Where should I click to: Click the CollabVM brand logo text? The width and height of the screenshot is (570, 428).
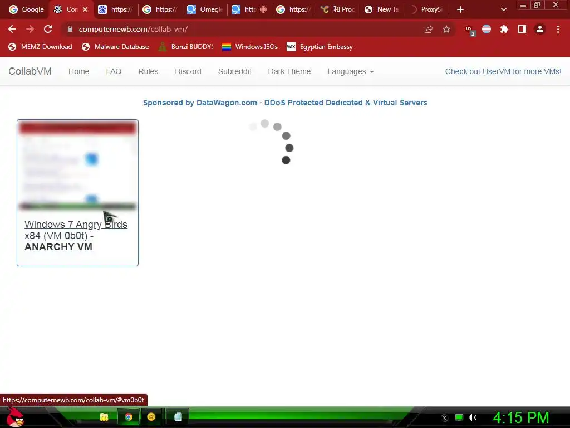30,71
